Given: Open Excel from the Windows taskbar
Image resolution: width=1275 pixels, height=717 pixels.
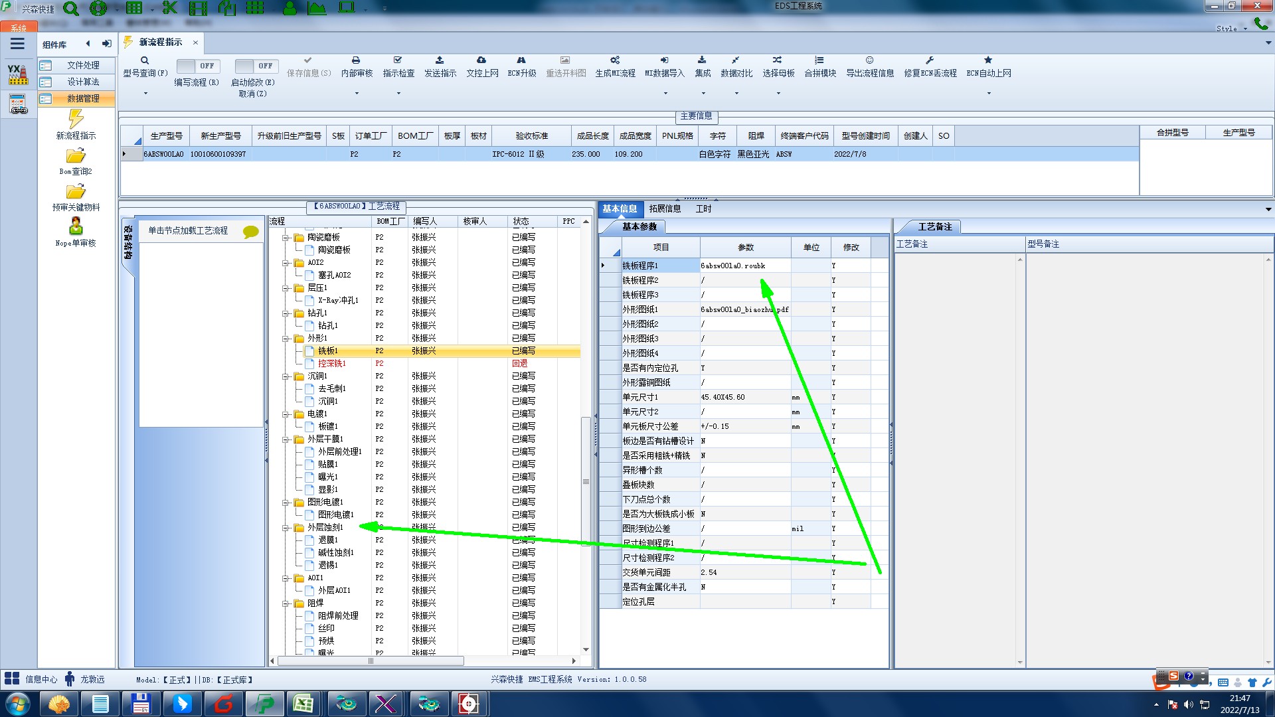Looking at the screenshot, I should coord(303,704).
